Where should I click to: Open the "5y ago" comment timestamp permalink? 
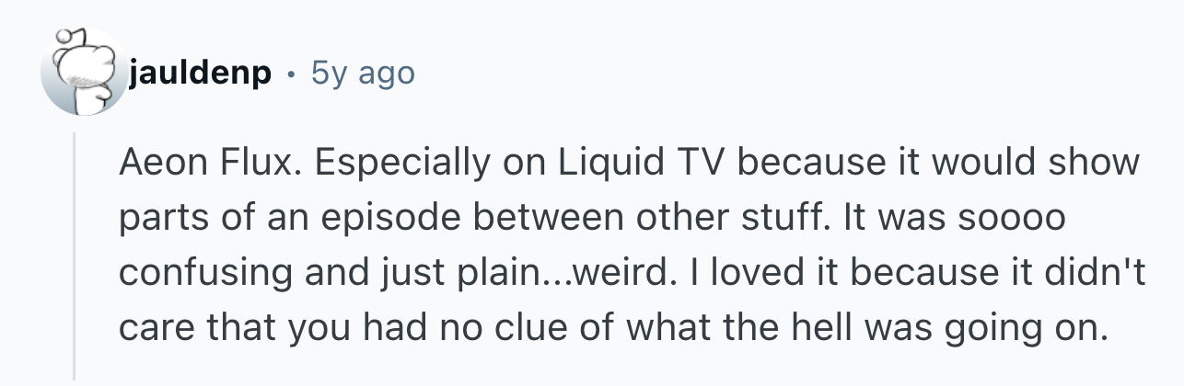pyautogui.click(x=363, y=73)
